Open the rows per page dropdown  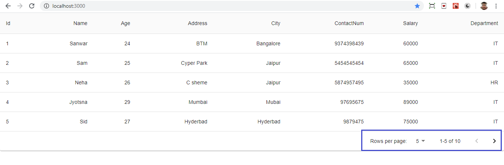tap(420, 141)
